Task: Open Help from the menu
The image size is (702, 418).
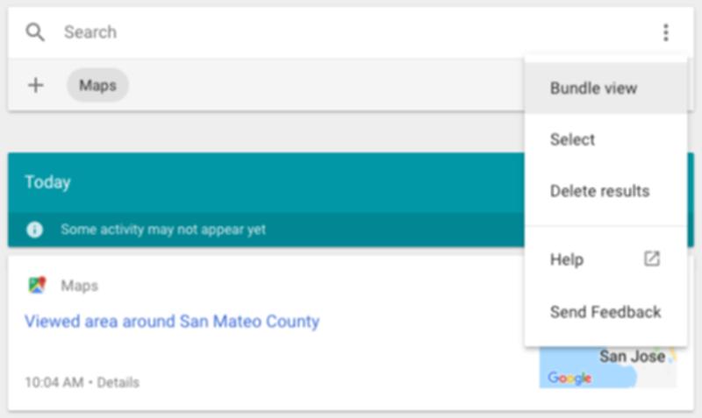Action: (x=567, y=259)
